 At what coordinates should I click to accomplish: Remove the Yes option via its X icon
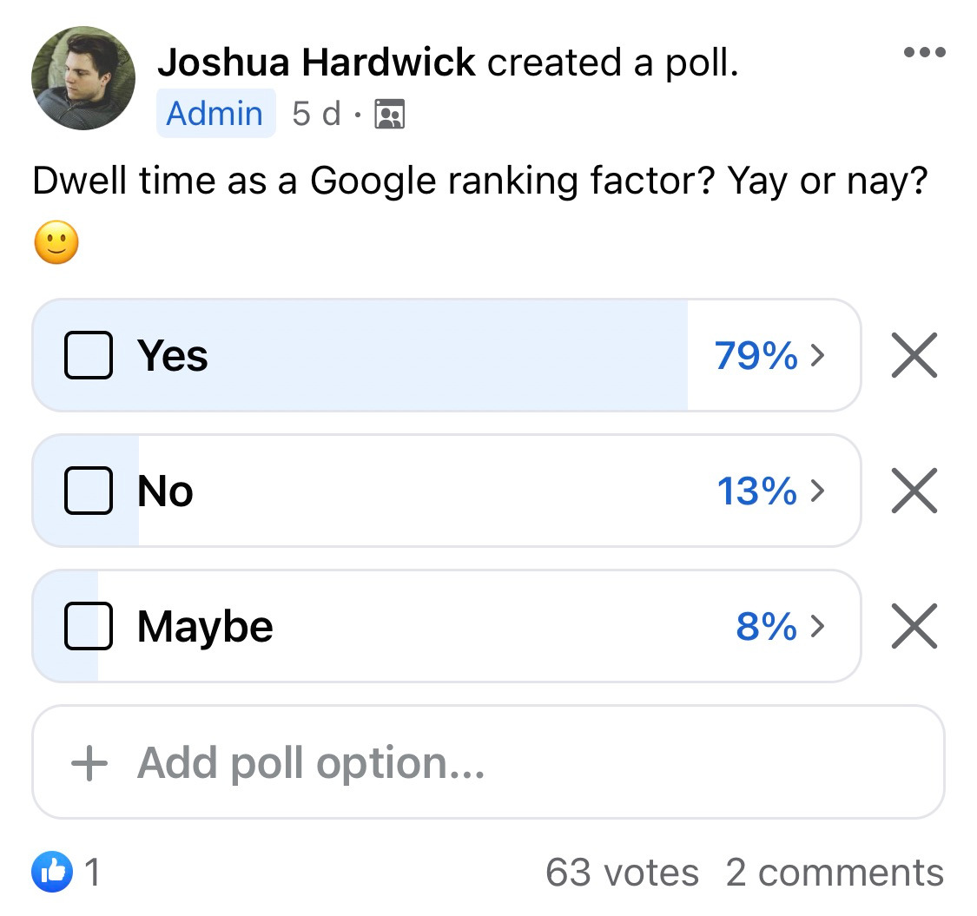pyautogui.click(x=913, y=355)
